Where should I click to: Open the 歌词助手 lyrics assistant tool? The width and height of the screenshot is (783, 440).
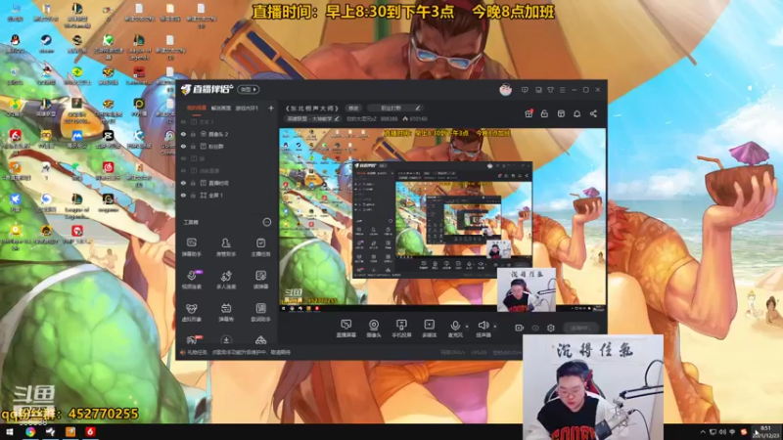point(260,312)
